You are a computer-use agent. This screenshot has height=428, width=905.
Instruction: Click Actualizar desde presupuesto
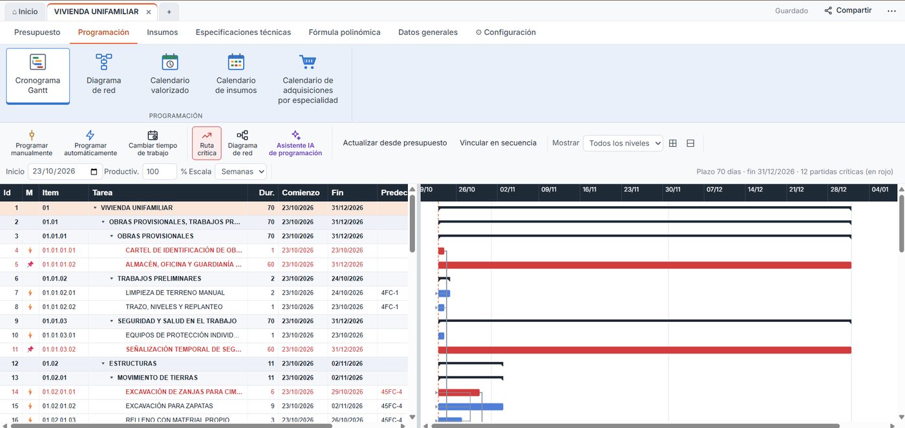point(395,143)
